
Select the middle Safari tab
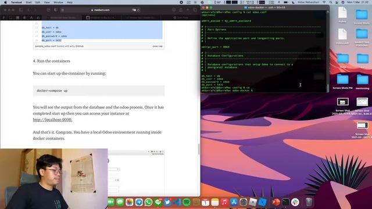pyautogui.click(x=101, y=17)
